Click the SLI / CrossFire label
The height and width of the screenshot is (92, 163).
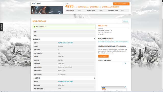pyautogui.click(x=38, y=53)
